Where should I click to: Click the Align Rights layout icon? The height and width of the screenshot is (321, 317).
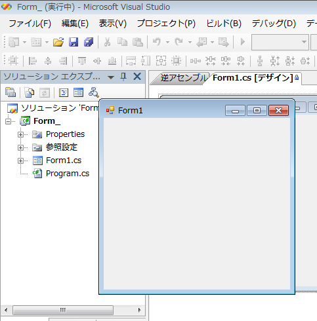(63, 61)
